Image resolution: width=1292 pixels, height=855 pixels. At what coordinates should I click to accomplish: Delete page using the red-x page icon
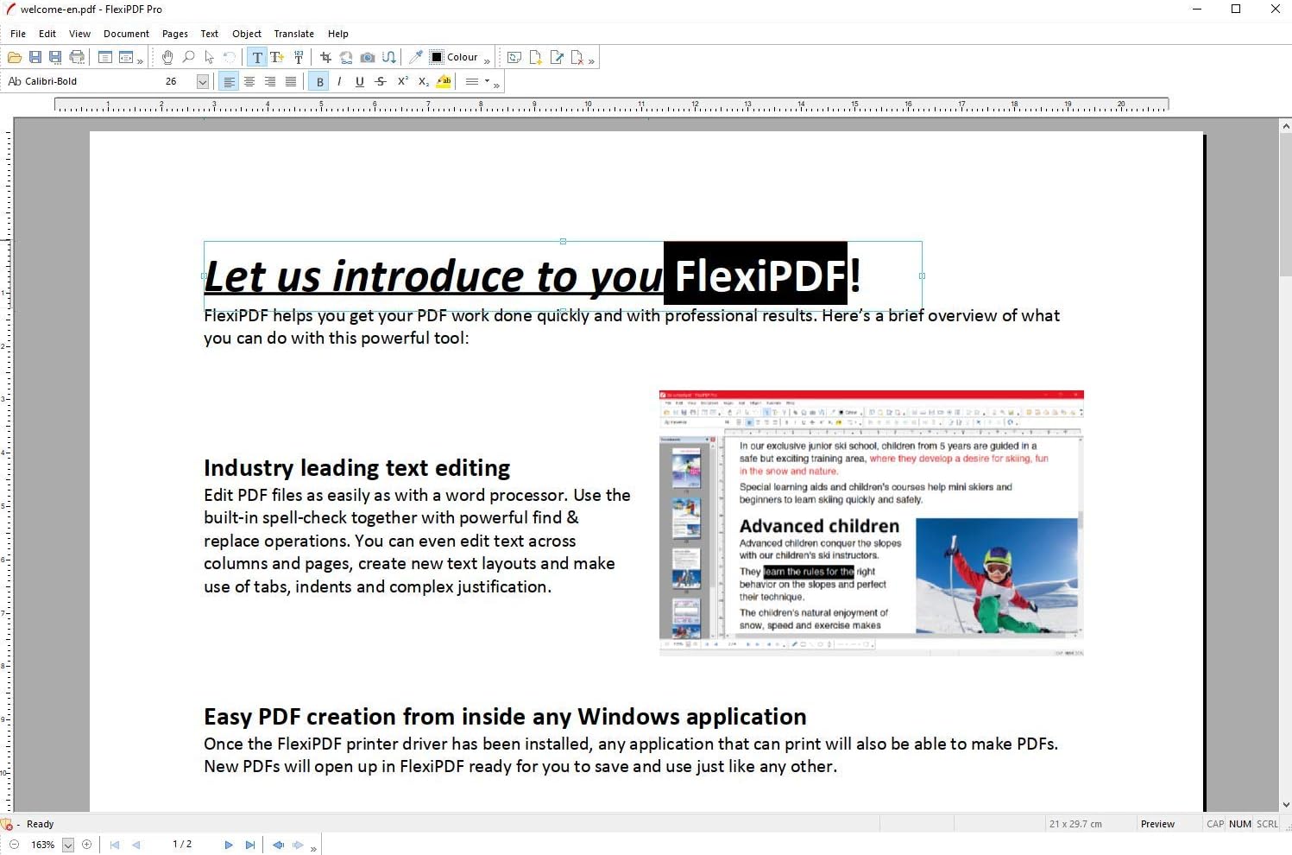click(x=577, y=57)
